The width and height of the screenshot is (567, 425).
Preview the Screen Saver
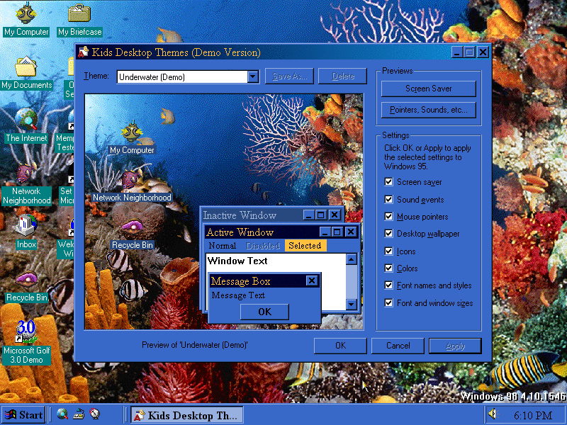(x=429, y=89)
